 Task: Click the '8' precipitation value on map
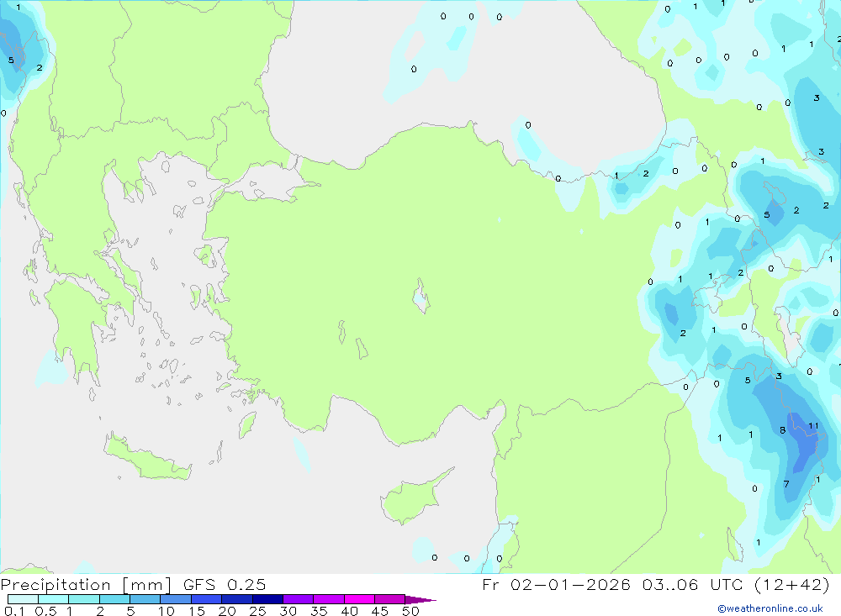(x=782, y=430)
